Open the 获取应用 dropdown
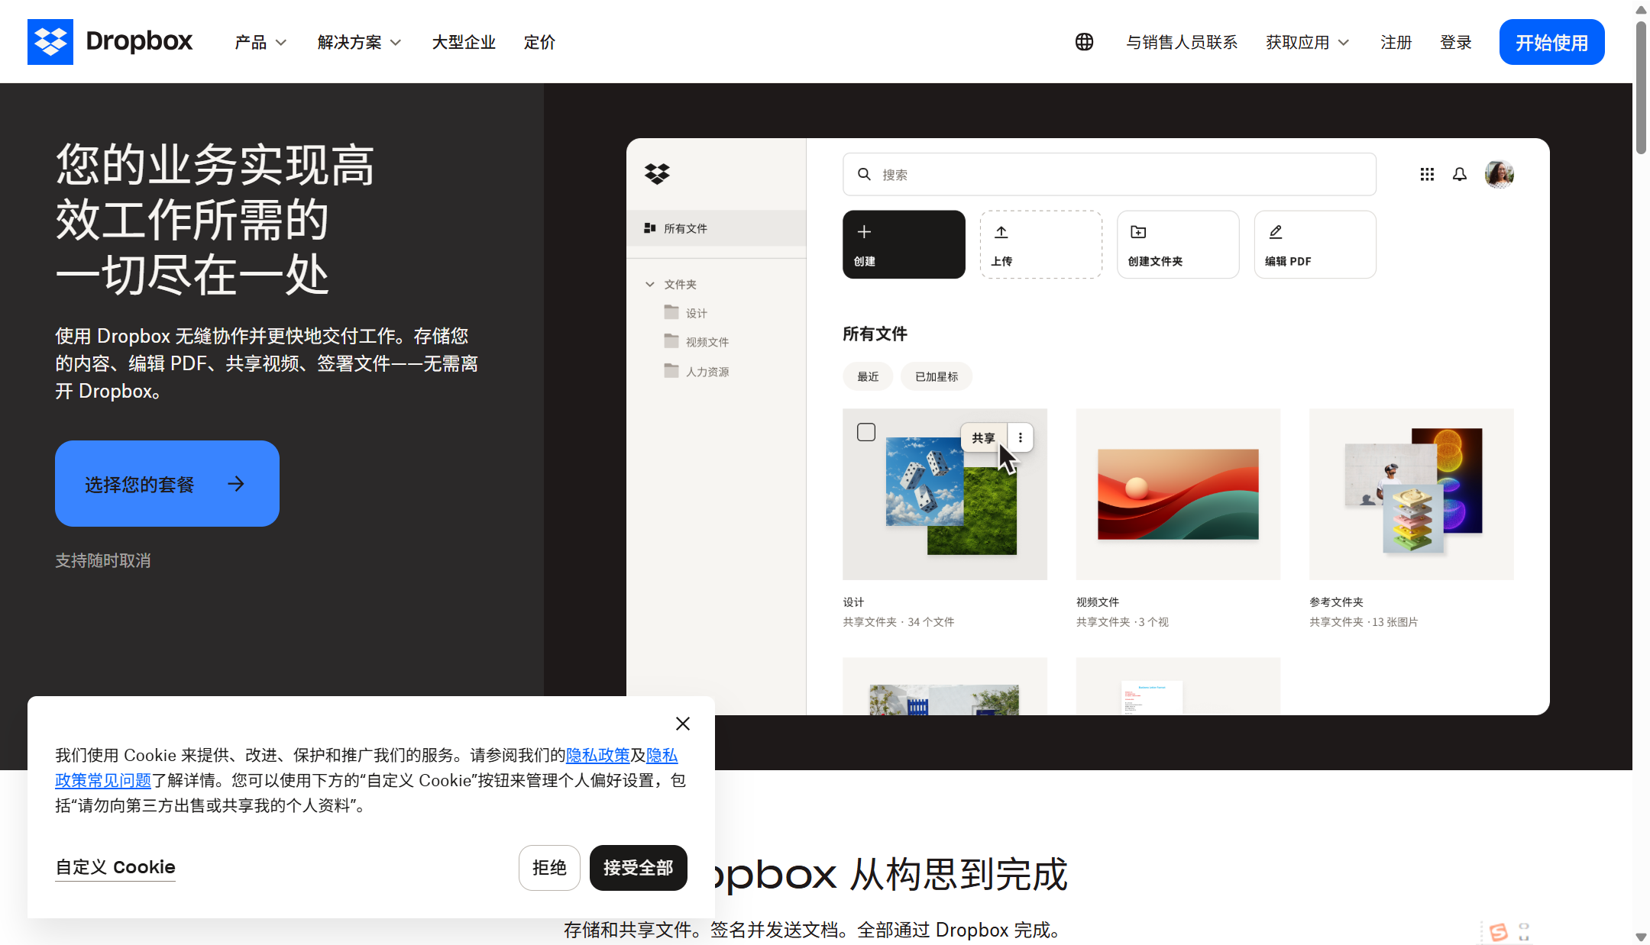This screenshot has height=945, width=1650. pos(1306,42)
